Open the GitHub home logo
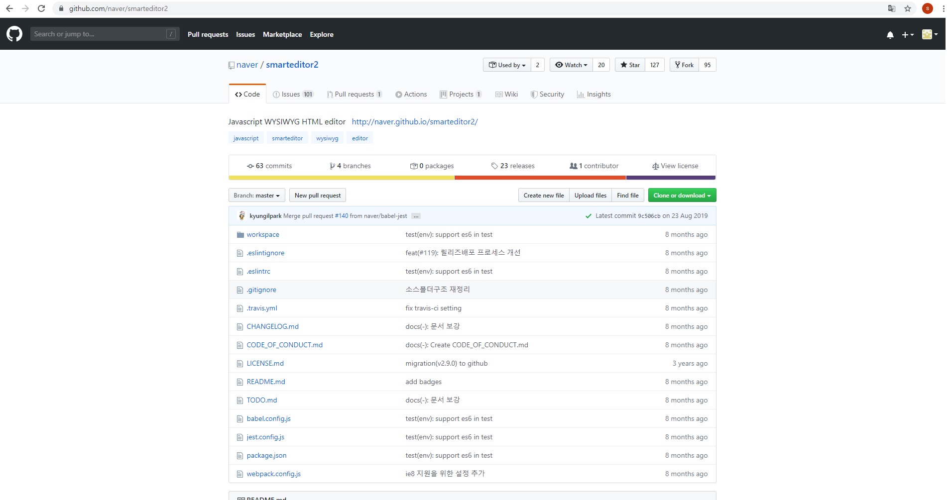The height and width of the screenshot is (500, 947). click(x=14, y=34)
